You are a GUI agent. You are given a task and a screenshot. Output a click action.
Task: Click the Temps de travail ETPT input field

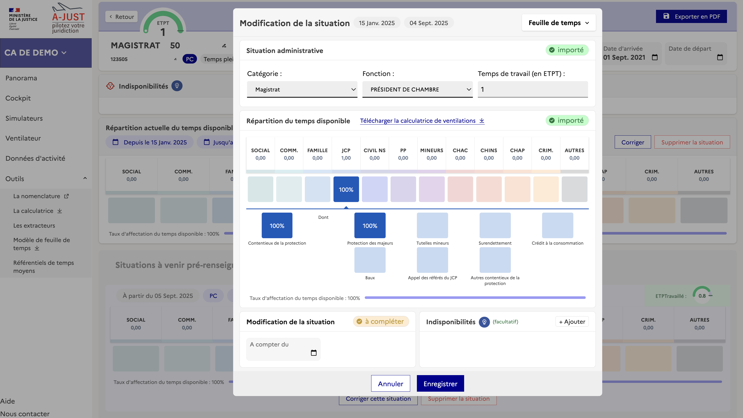[x=532, y=89]
